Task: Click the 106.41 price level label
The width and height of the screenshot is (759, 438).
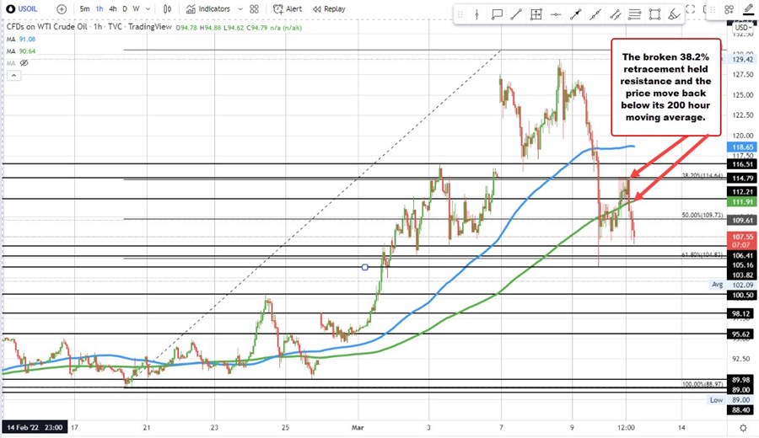Action: pyautogui.click(x=742, y=256)
